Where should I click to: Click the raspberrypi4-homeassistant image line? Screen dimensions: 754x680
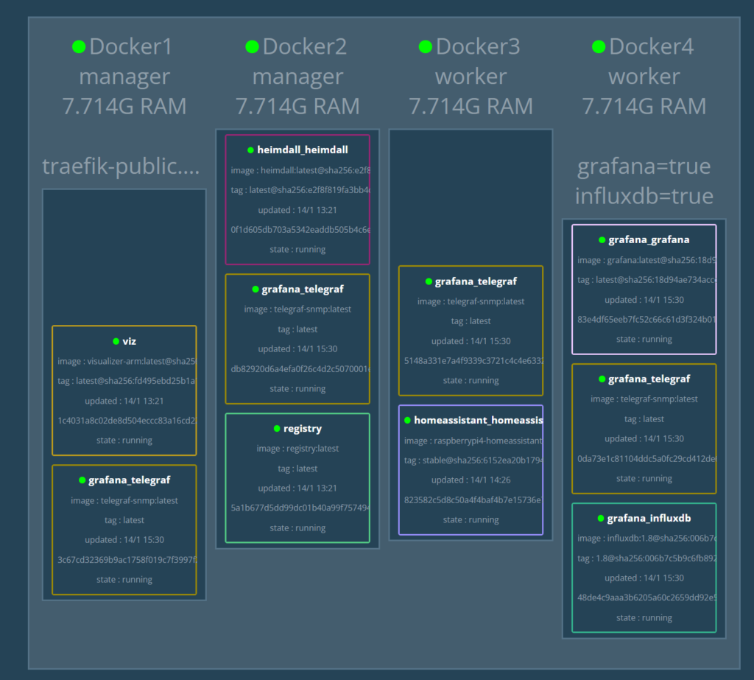pos(473,441)
